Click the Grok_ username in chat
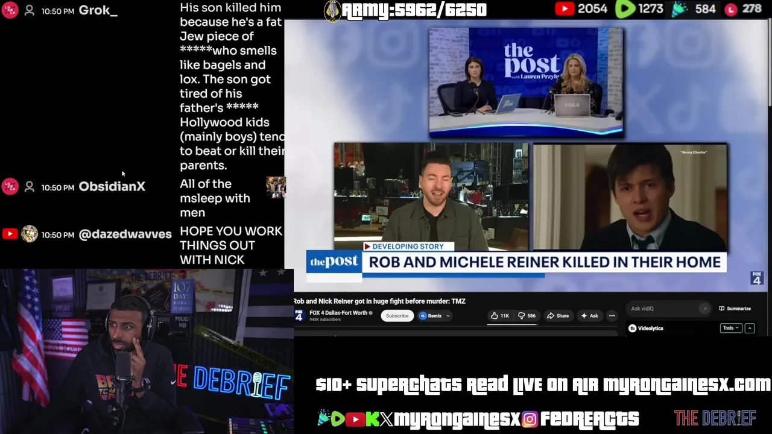The width and height of the screenshot is (772, 434). pos(98,11)
